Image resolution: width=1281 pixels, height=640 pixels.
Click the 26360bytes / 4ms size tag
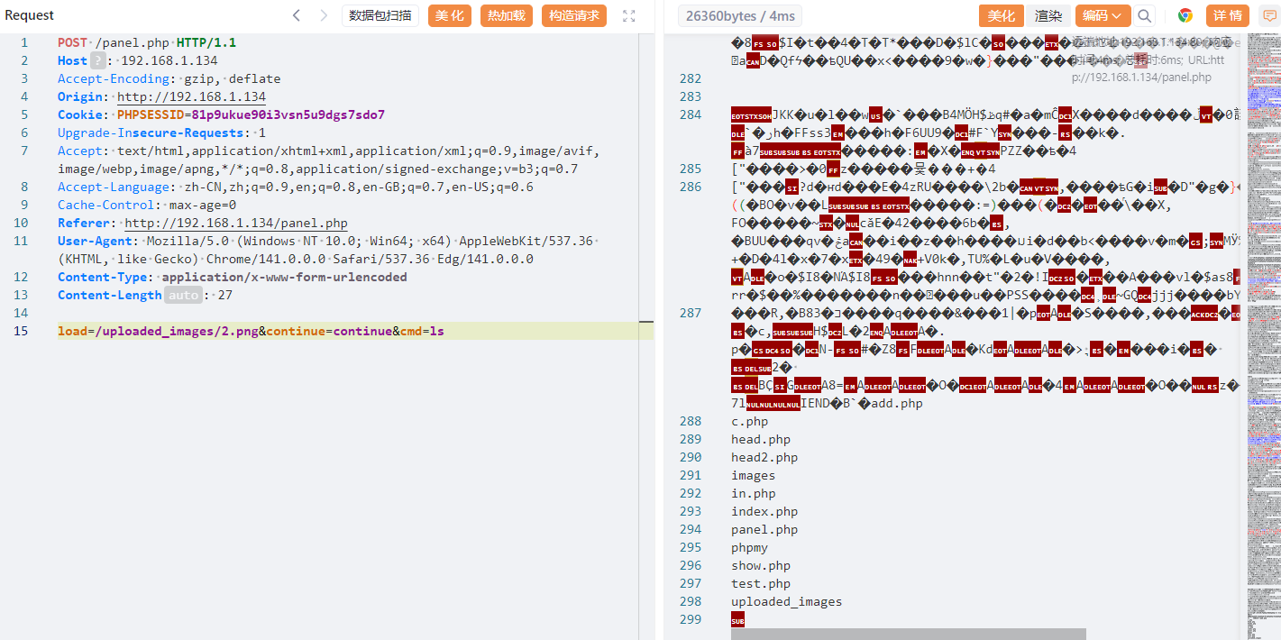point(738,15)
